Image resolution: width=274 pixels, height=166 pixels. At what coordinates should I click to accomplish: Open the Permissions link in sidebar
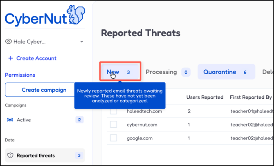click(x=20, y=75)
